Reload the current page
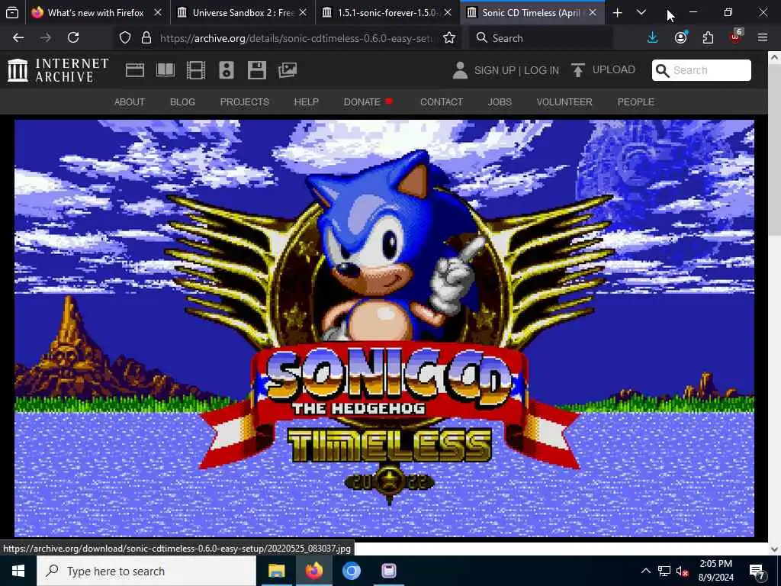 click(x=73, y=37)
